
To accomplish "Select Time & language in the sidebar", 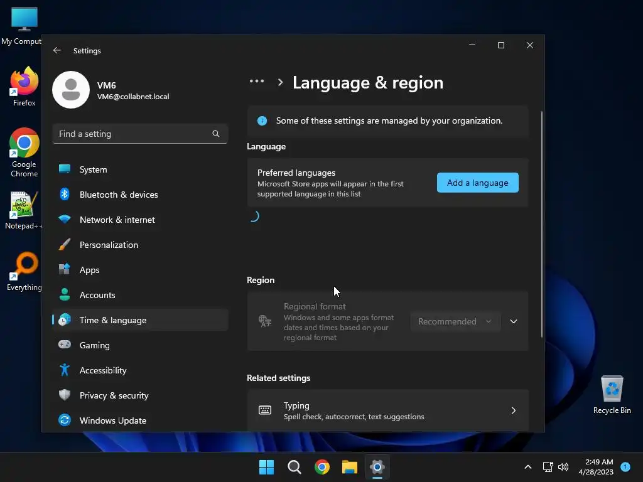I will (140, 320).
